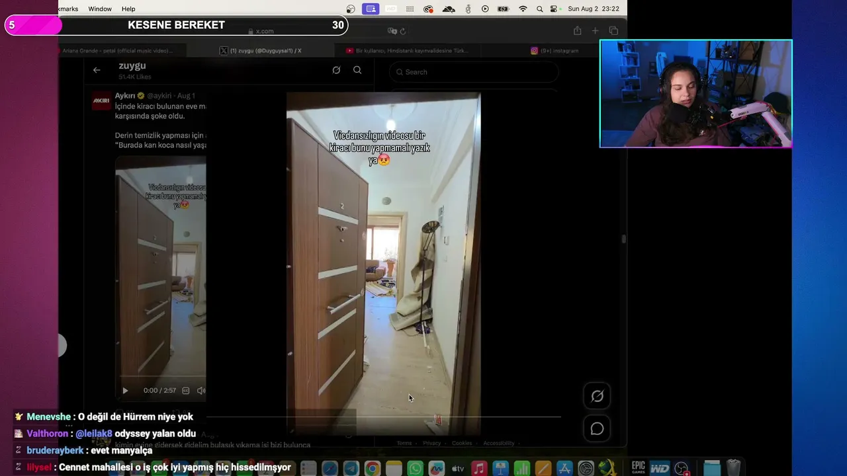The height and width of the screenshot is (476, 847).
Task: Click the Wi-Fi icon in the menu bar
Action: [x=523, y=9]
